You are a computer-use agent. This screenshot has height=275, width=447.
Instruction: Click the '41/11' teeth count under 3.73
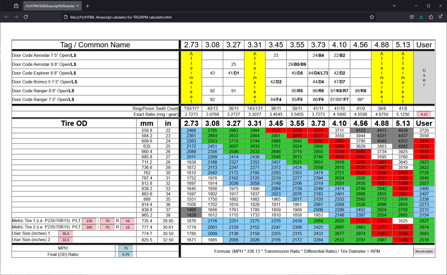pos(318,108)
